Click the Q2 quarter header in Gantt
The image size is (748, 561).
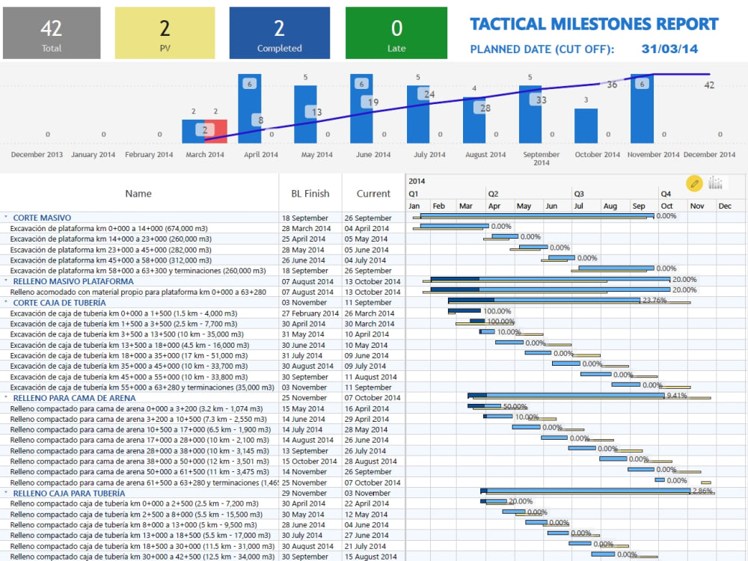coord(493,194)
